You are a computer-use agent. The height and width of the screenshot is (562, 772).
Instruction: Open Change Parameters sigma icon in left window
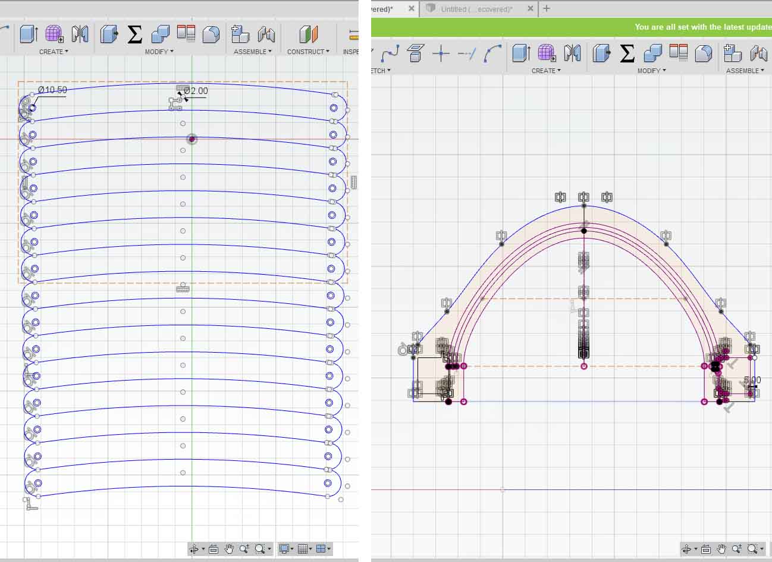(135, 34)
